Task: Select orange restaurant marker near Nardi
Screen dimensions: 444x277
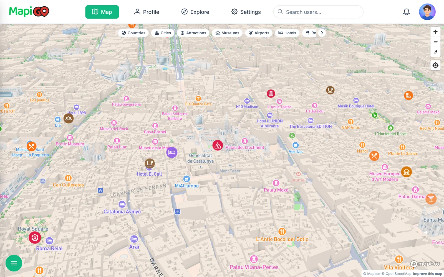Action: point(374,156)
